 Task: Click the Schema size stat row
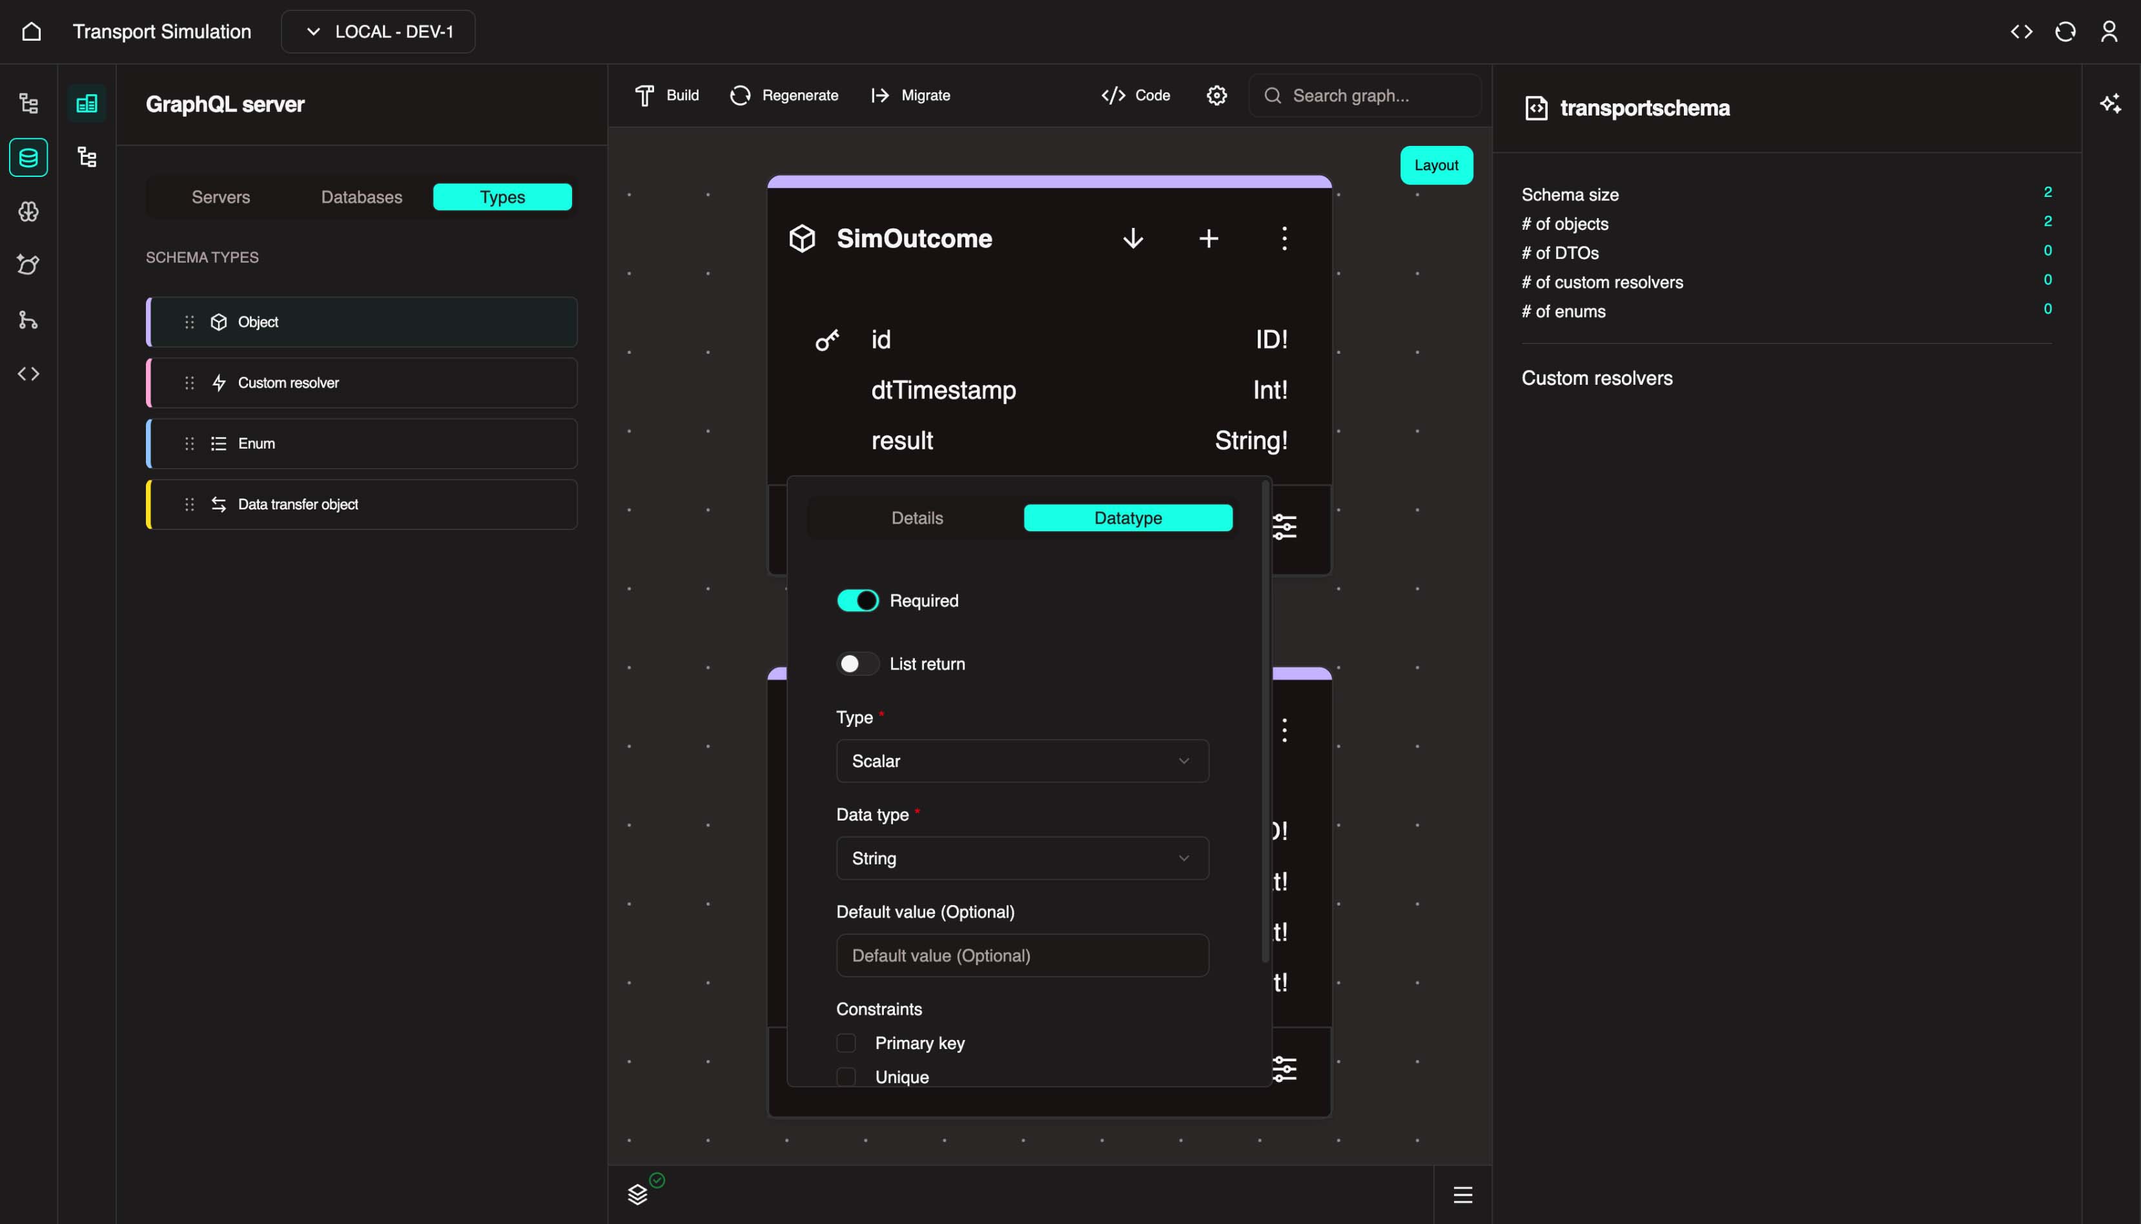(1787, 194)
